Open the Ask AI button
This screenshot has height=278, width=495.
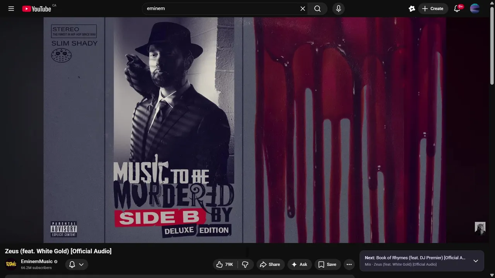[x=300, y=264]
